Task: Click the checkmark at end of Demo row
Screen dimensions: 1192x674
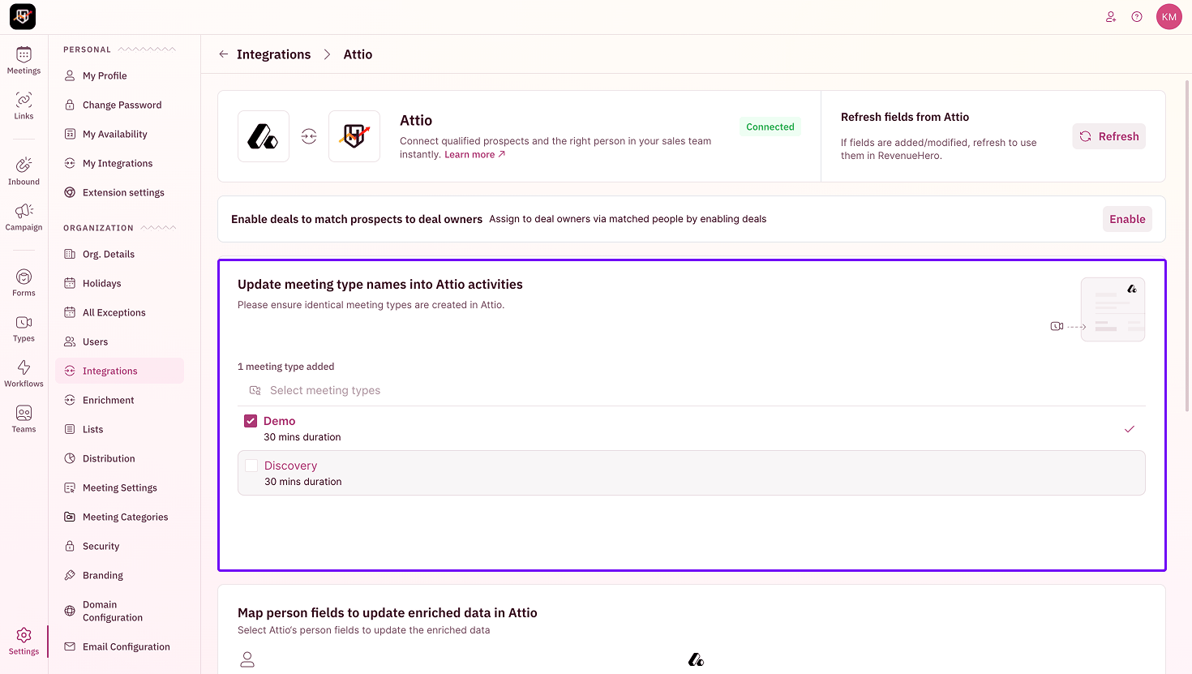Action: (1130, 429)
